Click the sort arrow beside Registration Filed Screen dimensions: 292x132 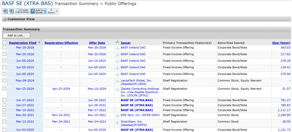(39, 43)
